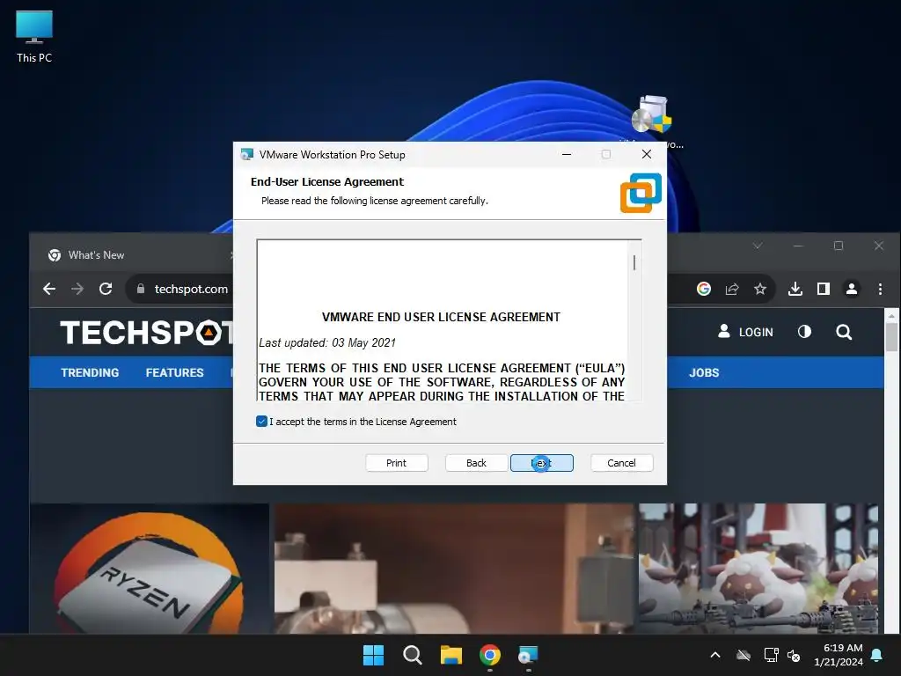Image resolution: width=901 pixels, height=676 pixels.
Task: Open Chrome downloads icon
Action: click(x=795, y=289)
